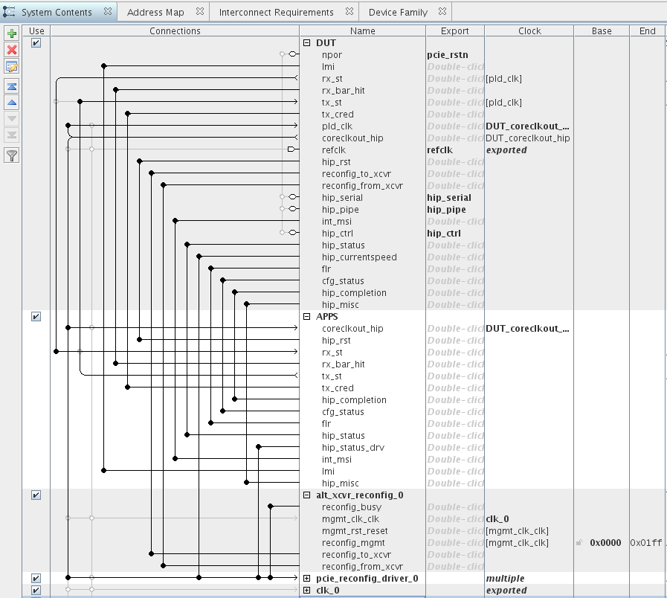Click the 0x0000 base address field

click(x=605, y=543)
